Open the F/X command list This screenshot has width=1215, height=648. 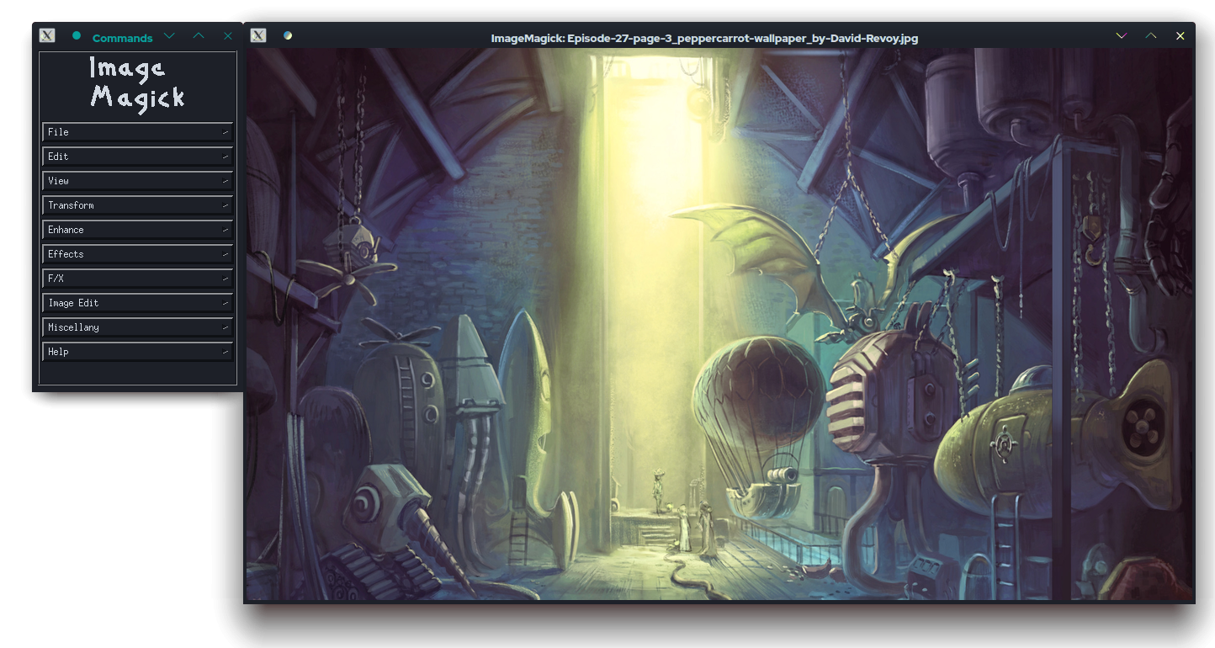[x=137, y=279]
